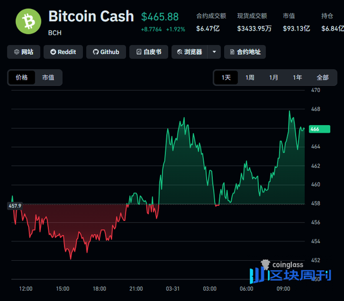344x301 pixels.
Task: Click the 现货成交额 $3433.95万 value
Action: (254, 28)
